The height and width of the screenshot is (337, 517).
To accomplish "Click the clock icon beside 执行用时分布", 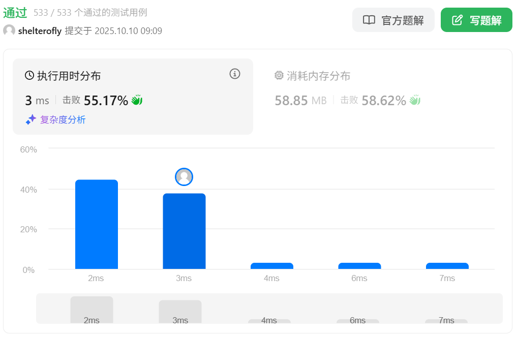I will 29,76.
